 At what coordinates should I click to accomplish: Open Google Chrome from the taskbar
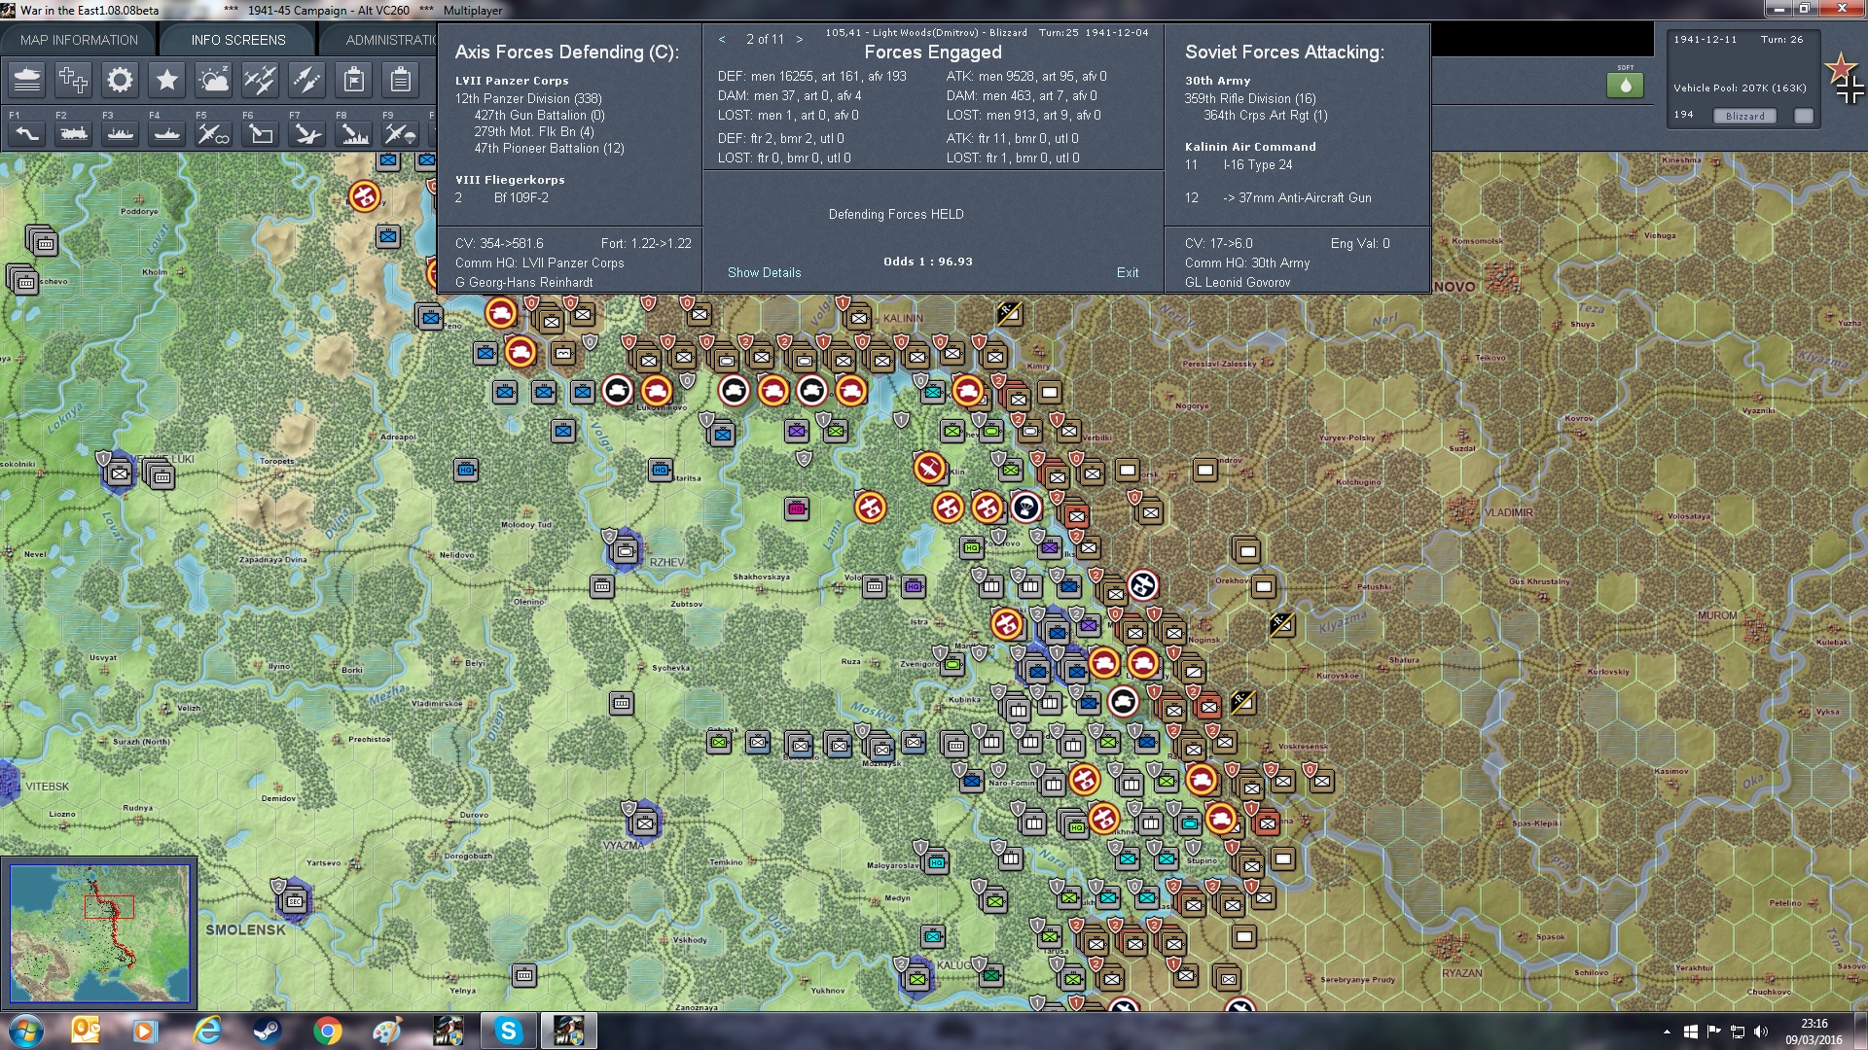[328, 1031]
